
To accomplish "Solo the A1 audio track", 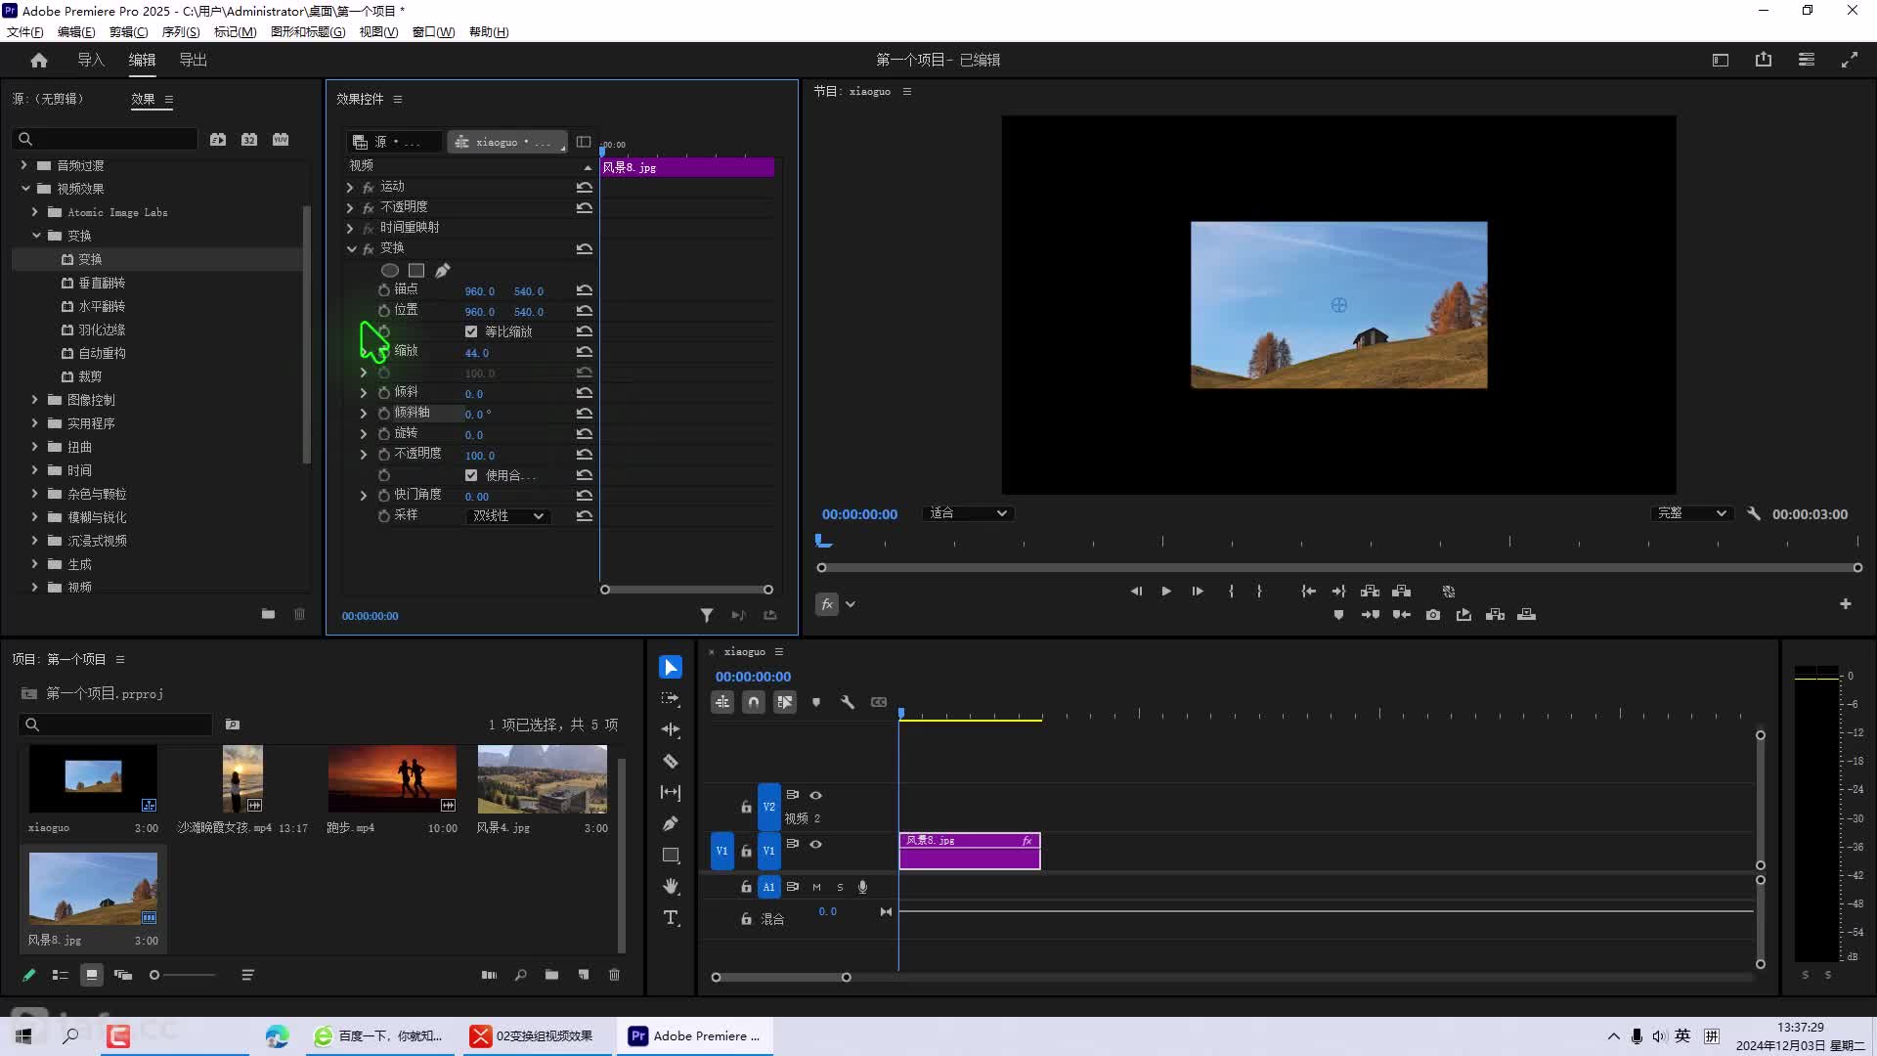I will tap(840, 887).
